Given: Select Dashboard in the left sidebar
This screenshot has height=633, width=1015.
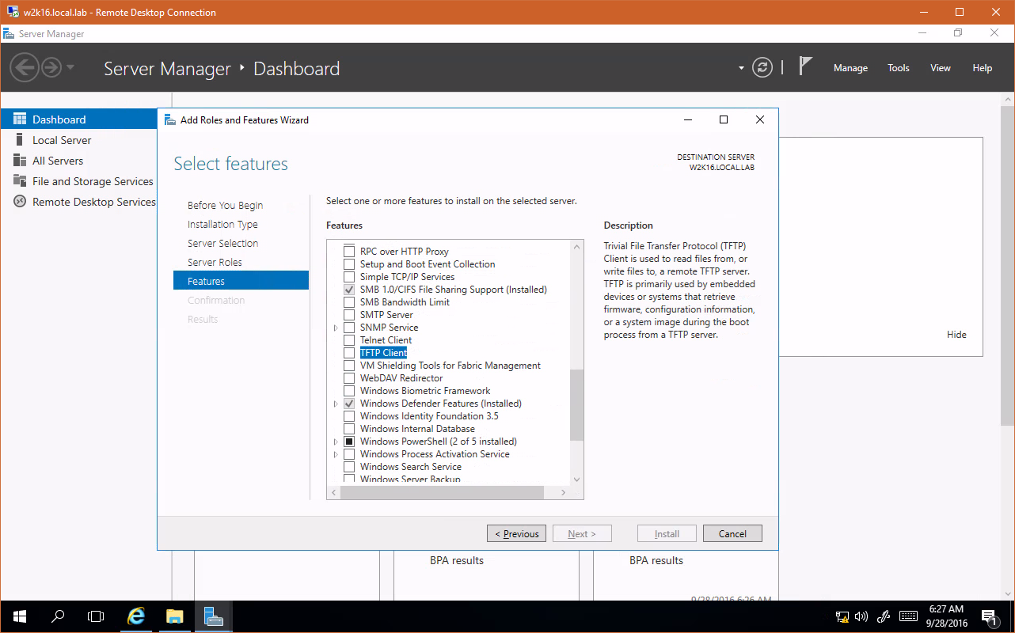Looking at the screenshot, I should [79, 119].
